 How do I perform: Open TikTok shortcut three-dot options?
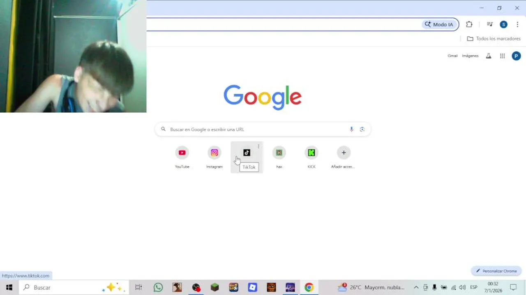click(x=258, y=146)
